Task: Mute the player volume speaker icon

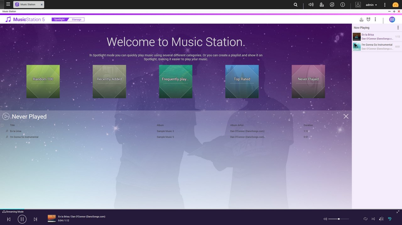Action: 325,219
